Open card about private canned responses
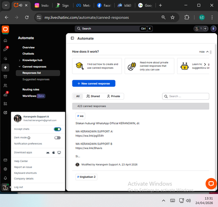 point(150,66)
